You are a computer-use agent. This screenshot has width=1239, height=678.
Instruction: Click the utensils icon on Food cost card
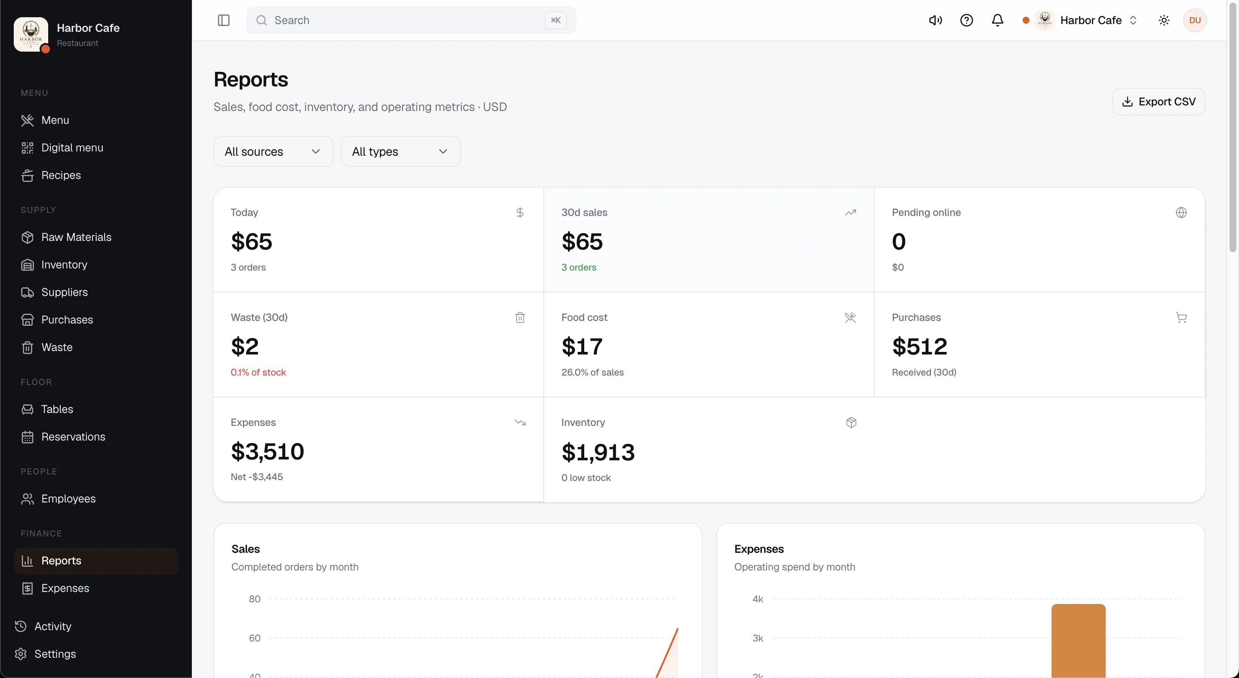[x=851, y=317]
